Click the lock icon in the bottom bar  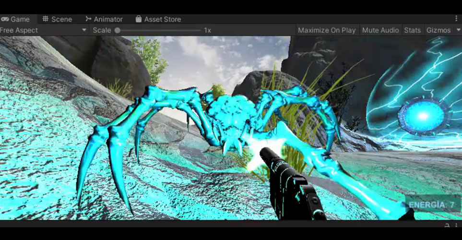[447, 225]
